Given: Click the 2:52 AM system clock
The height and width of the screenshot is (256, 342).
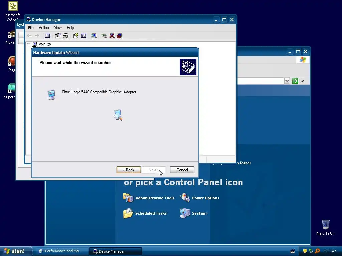Looking at the screenshot, I should (330, 251).
